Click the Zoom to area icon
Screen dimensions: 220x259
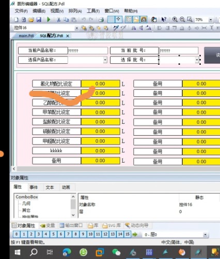click(x=190, y=19)
